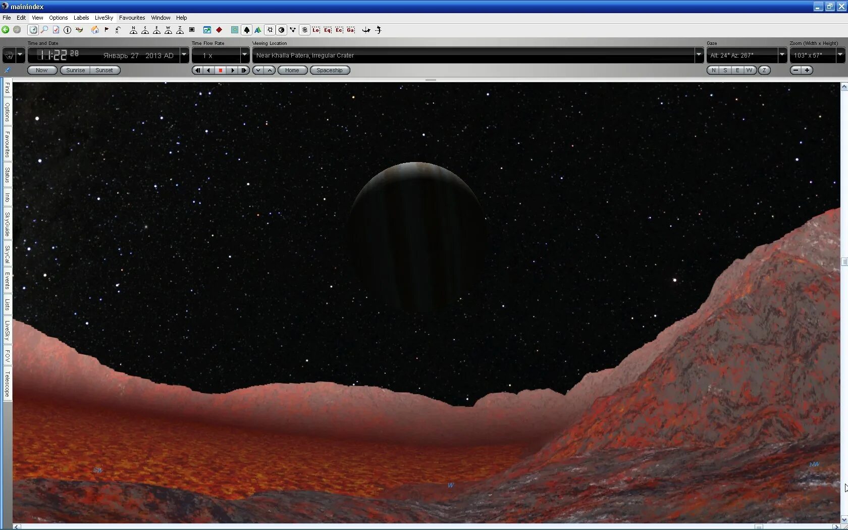Toggle the spiral galaxy icon
This screenshot has height=530, width=848.
[x=305, y=30]
